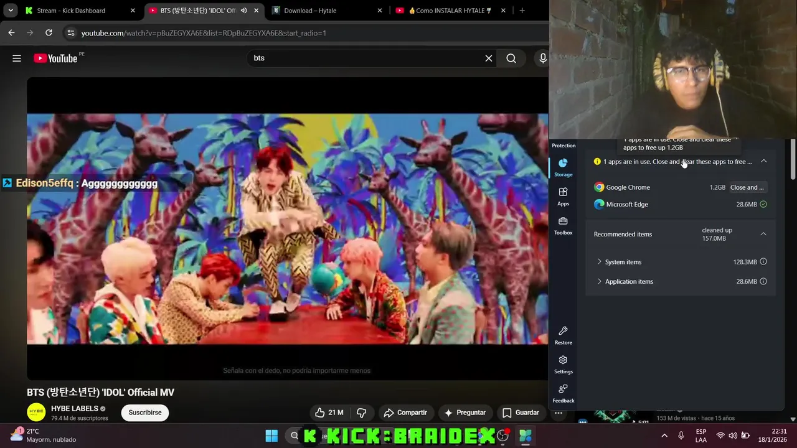Open the Toolbox in PC Manager sidebar
Viewport: 797px width, 448px height.
[x=563, y=226]
